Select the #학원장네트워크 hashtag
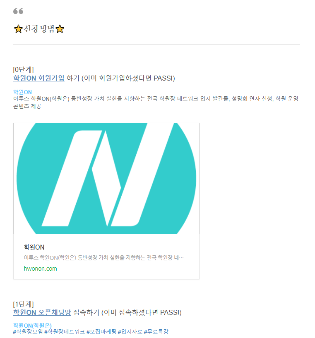The height and width of the screenshot is (338, 315). click(65, 331)
